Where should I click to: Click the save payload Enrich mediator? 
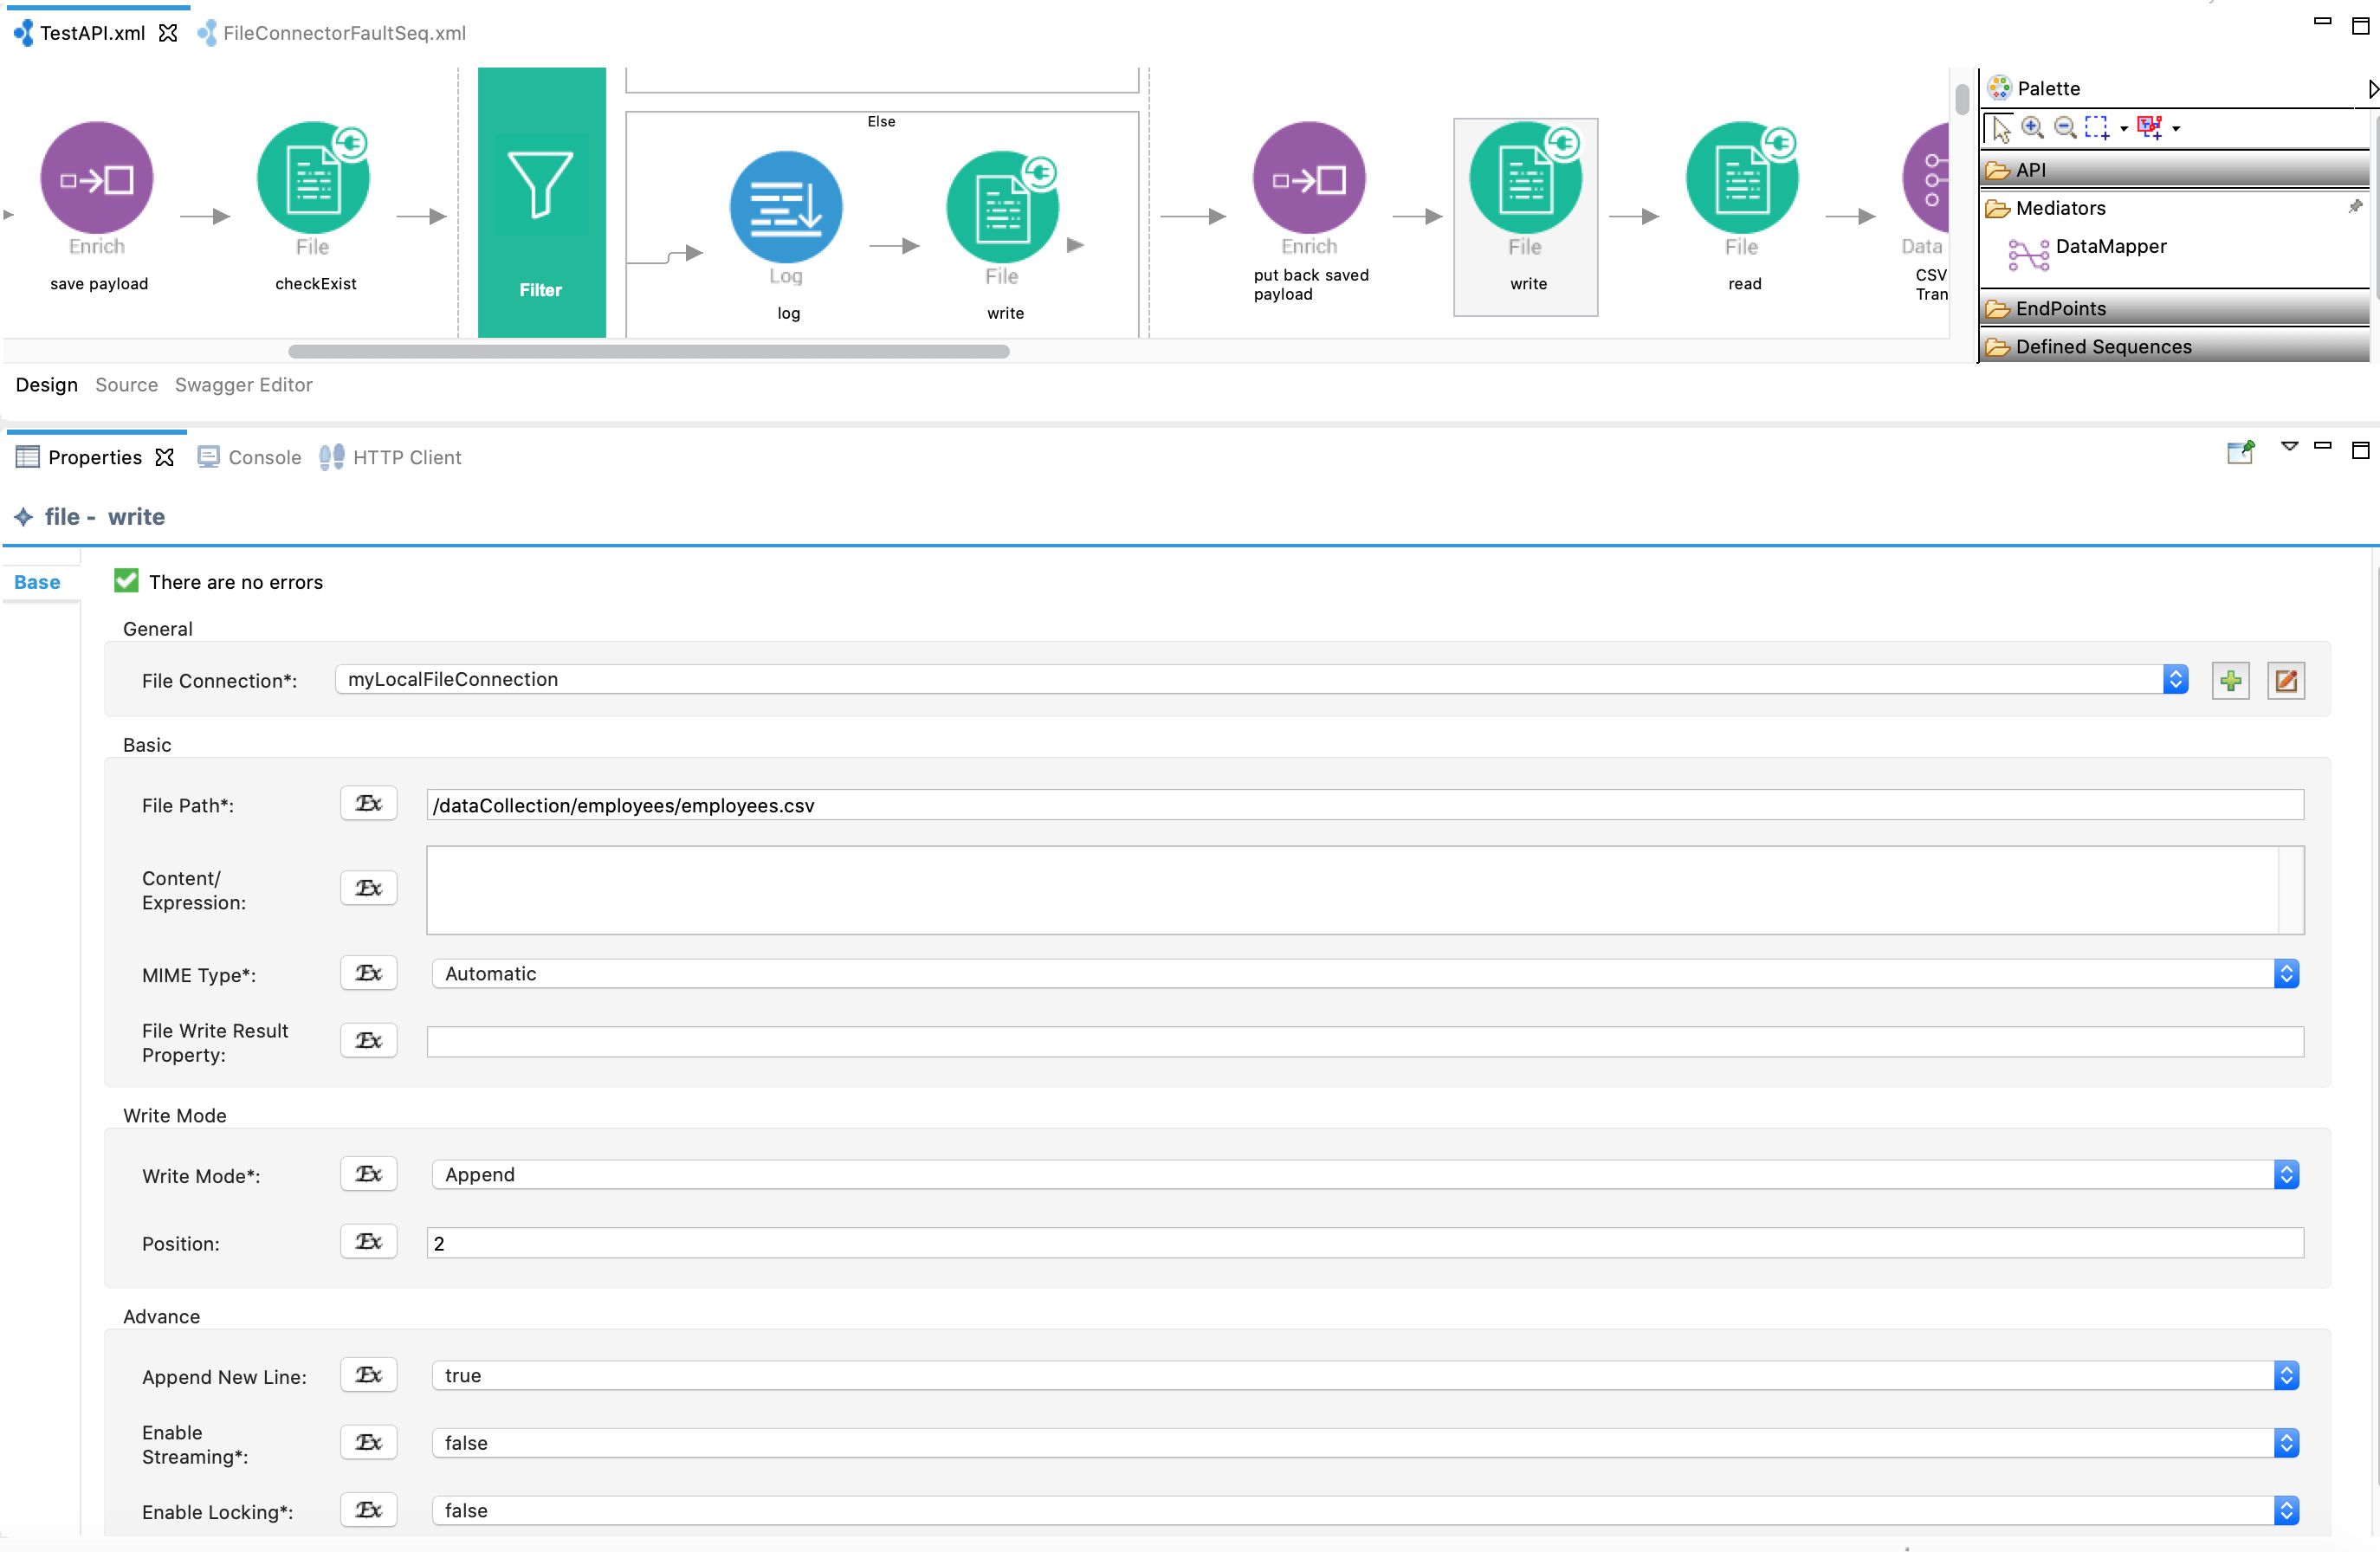click(x=97, y=180)
